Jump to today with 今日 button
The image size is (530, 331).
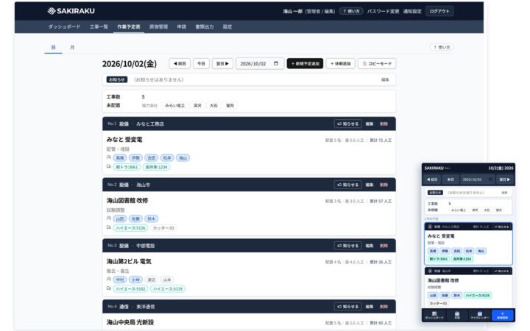pos(201,63)
